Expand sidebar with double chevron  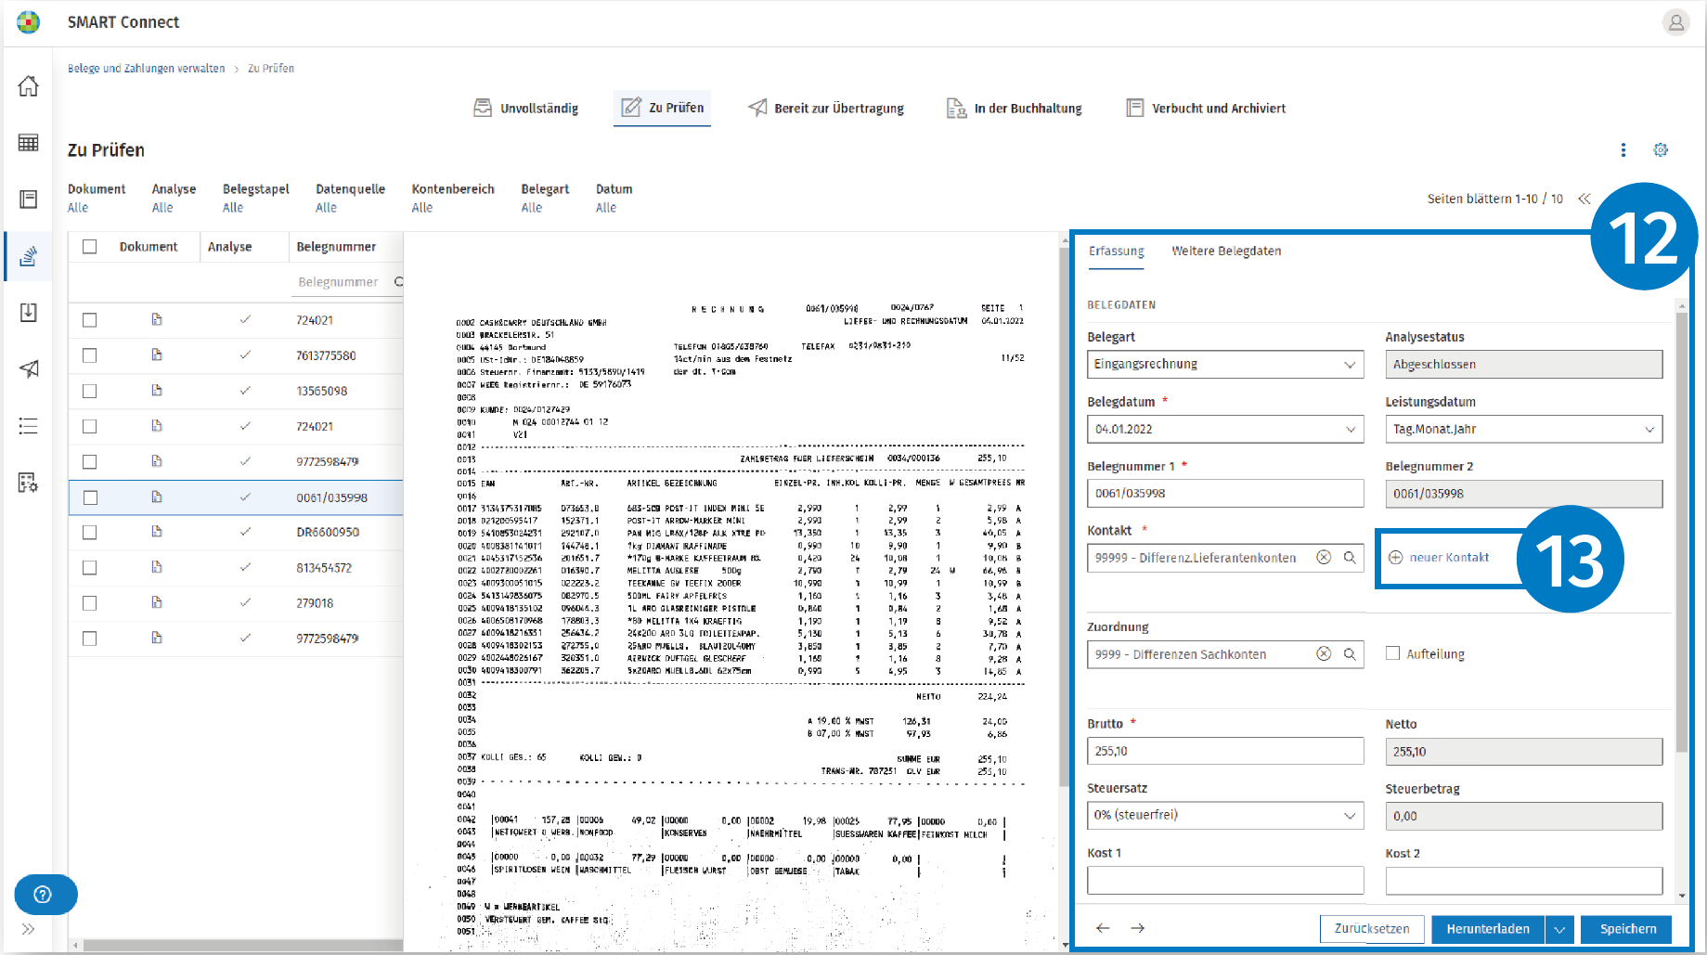pyautogui.click(x=29, y=929)
